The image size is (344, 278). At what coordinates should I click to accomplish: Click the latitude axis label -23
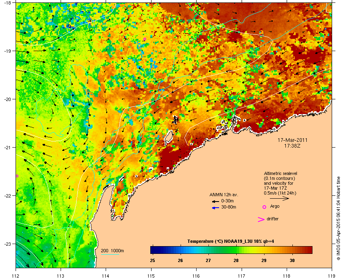7,244
